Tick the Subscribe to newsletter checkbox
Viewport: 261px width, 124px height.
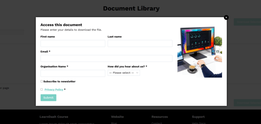point(42,81)
